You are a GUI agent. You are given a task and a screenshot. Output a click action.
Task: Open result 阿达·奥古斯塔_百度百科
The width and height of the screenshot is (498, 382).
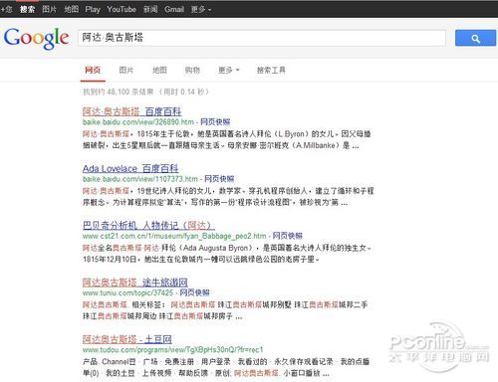(132, 111)
